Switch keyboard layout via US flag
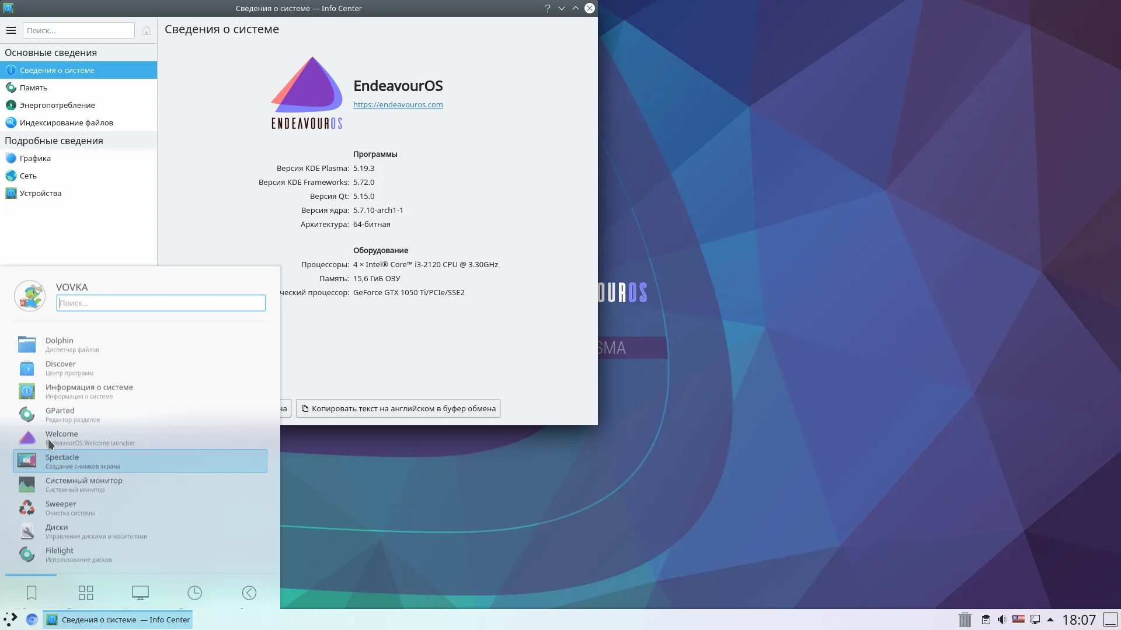This screenshot has width=1121, height=630. (1018, 619)
